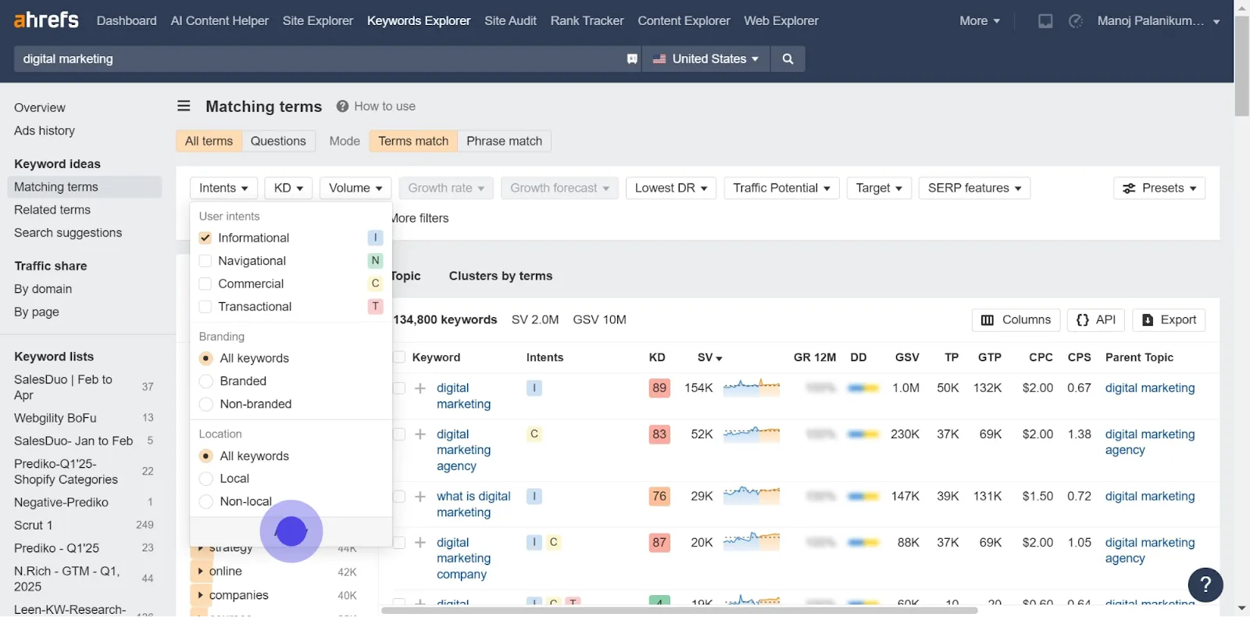Uncheck the Informational intent checkbox

[205, 237]
